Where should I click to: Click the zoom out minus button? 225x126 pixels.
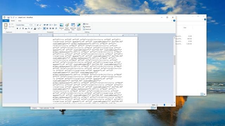point(157,105)
